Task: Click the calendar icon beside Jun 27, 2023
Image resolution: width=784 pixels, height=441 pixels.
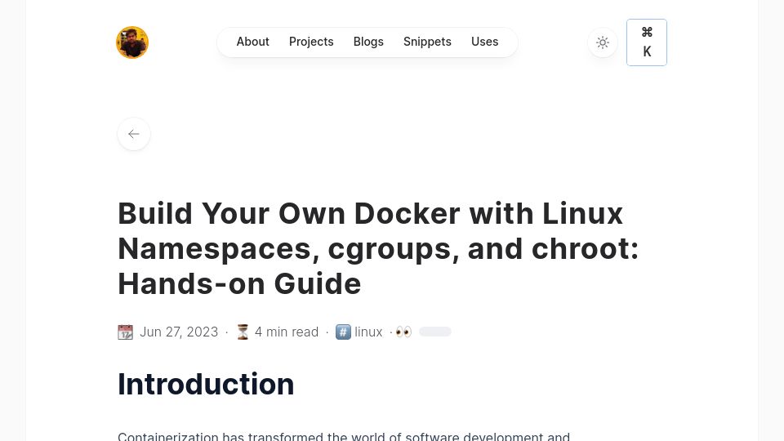Action: click(126, 332)
